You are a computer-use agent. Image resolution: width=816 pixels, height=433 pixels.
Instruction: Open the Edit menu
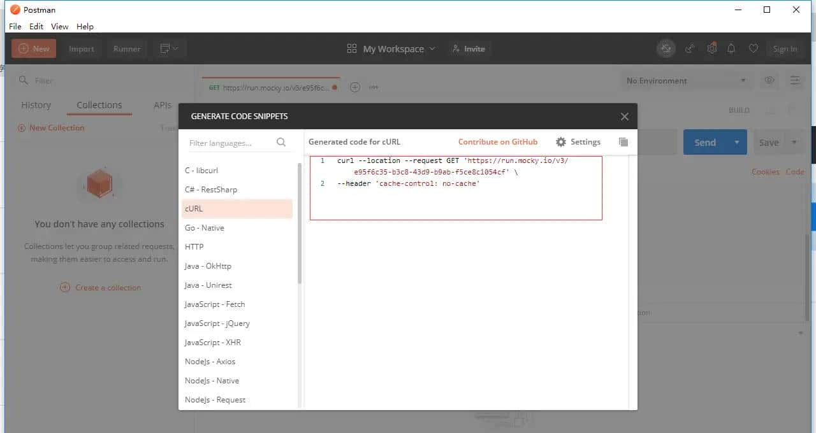[x=36, y=26]
